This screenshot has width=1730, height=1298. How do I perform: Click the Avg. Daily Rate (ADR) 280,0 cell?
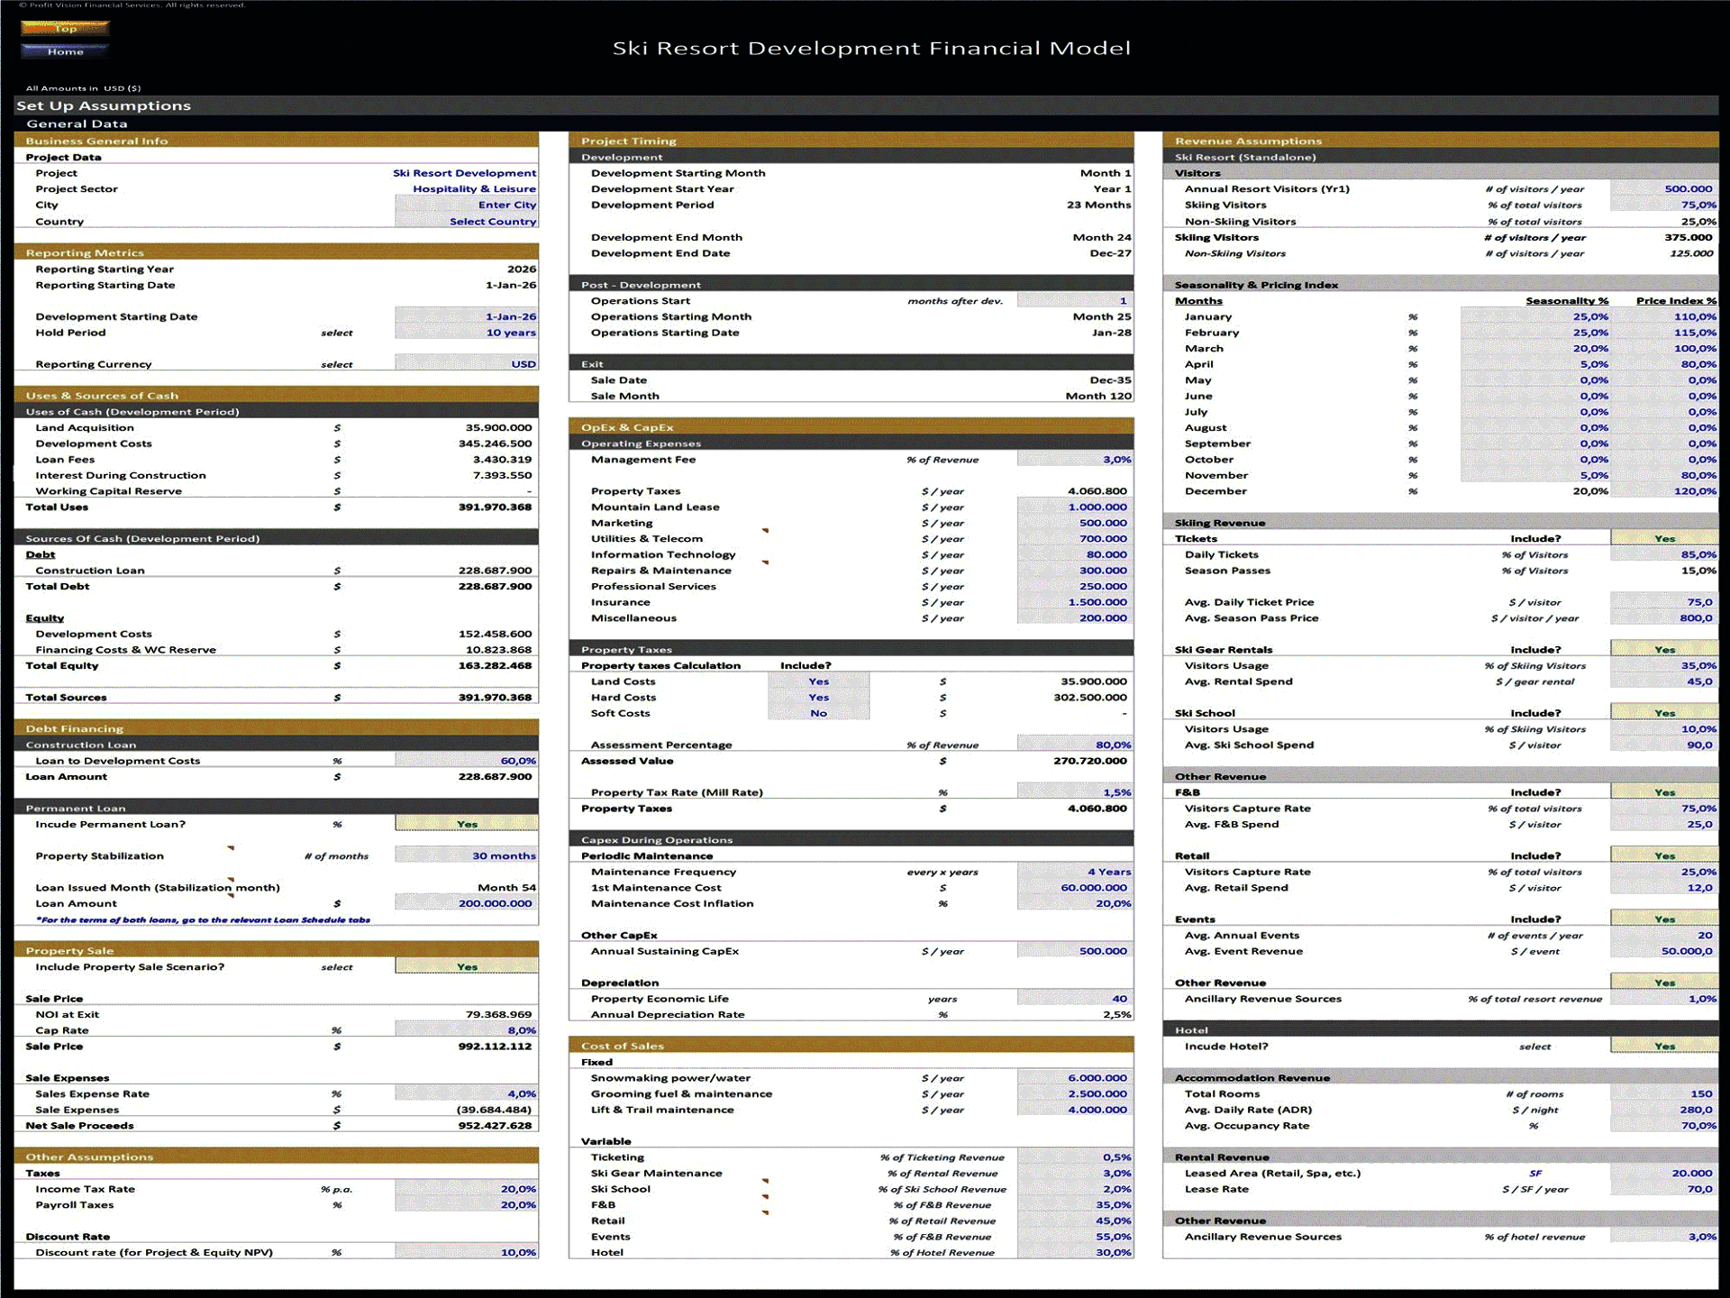coord(1664,1110)
